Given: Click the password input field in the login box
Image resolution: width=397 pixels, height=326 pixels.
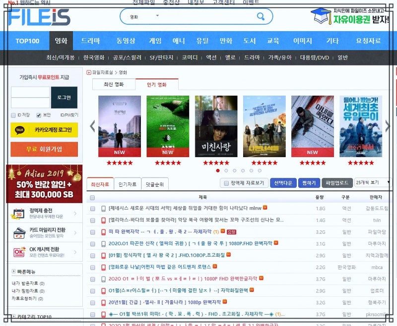Looking at the screenshot, I should 30,103.
